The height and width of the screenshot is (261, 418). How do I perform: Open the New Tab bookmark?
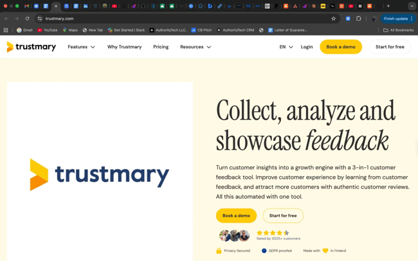pyautogui.click(x=93, y=30)
